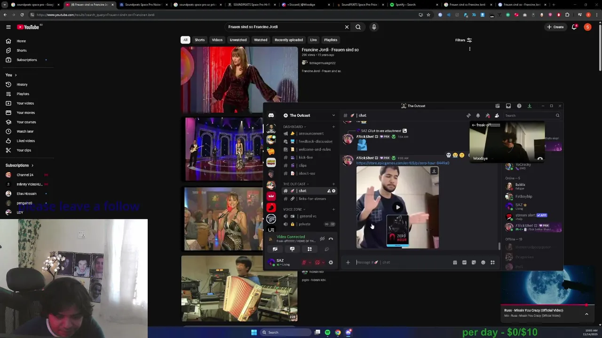Screen dimensions: 602x338
Task: Open pinned messages in the Discord chat
Action: [487, 115]
